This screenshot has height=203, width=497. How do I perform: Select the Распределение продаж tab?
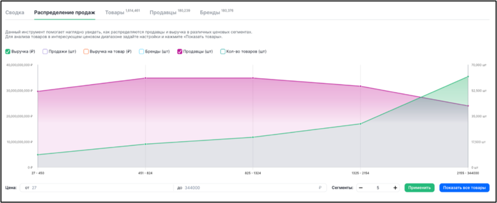point(65,13)
